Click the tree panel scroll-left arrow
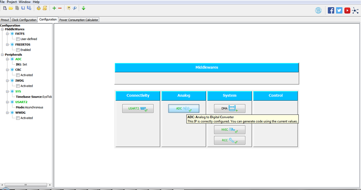Image resolution: width=361 pixels, height=190 pixels. [2, 185]
